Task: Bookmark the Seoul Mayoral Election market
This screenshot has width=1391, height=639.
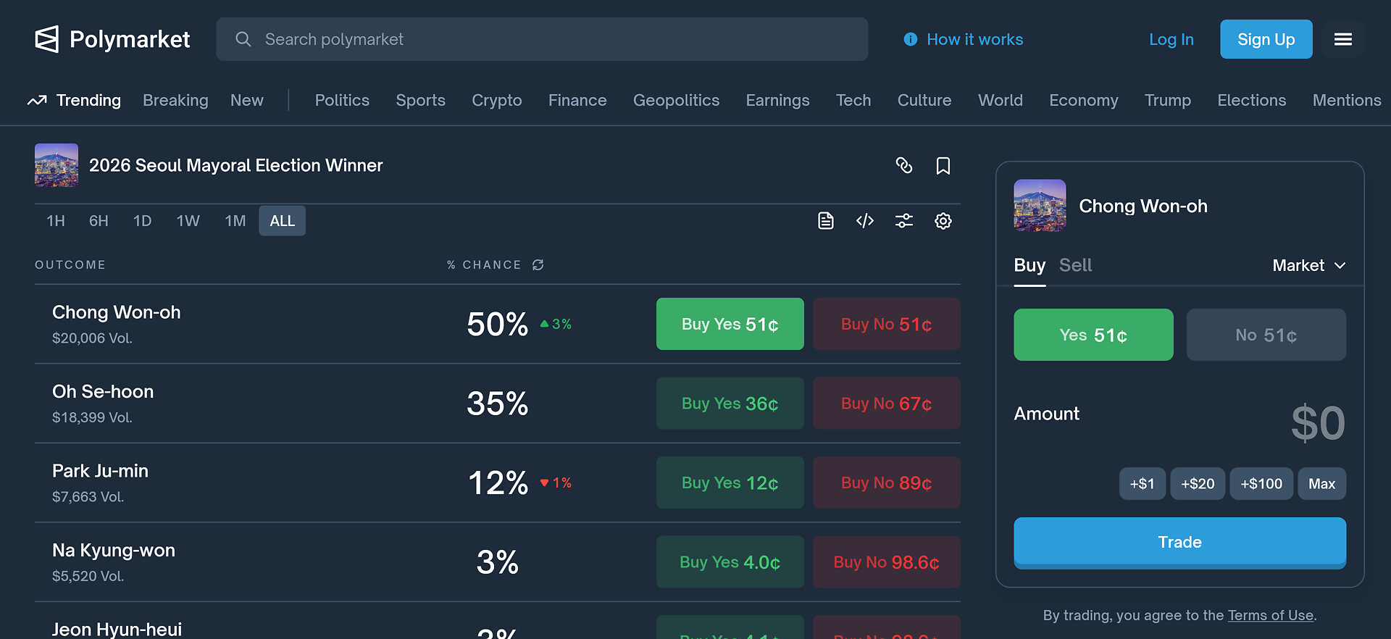Action: [943, 166]
